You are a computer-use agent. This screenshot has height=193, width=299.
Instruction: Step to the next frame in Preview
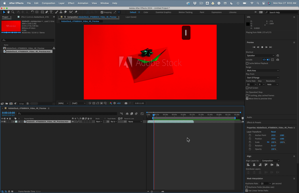pyautogui.click(x=266, y=47)
